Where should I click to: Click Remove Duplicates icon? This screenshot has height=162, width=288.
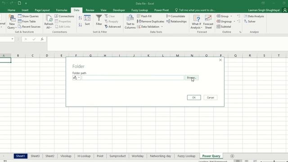tap(139, 22)
